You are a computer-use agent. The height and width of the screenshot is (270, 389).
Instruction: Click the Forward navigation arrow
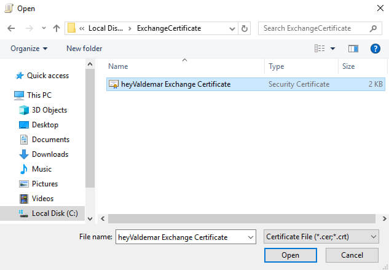click(x=29, y=28)
